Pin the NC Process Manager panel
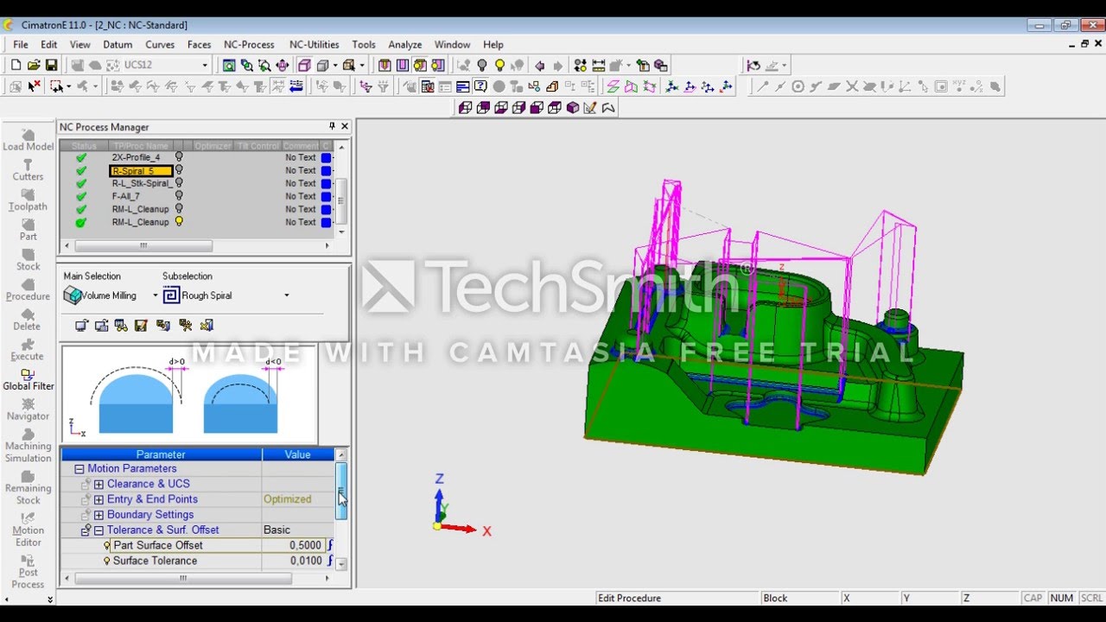The image size is (1106, 622). tap(332, 126)
